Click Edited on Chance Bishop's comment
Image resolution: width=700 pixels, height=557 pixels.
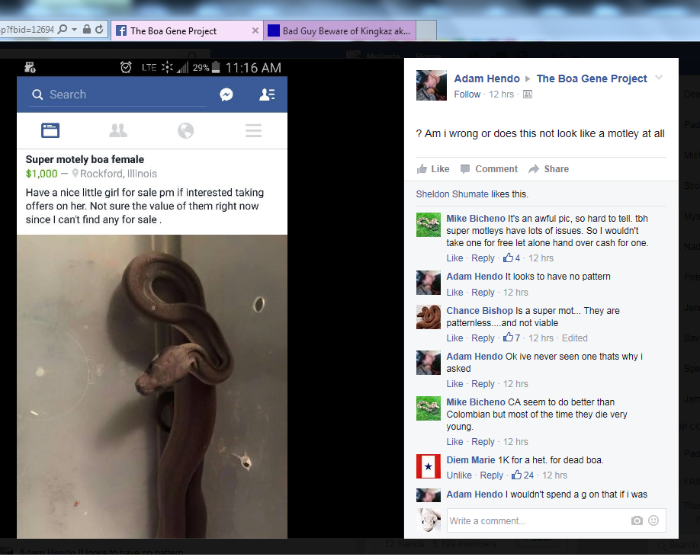click(x=574, y=338)
